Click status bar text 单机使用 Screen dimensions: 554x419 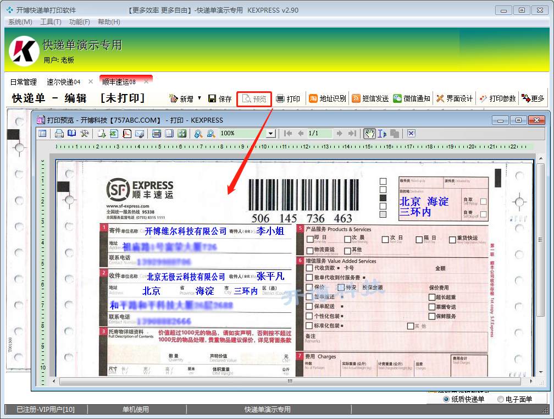(136, 410)
